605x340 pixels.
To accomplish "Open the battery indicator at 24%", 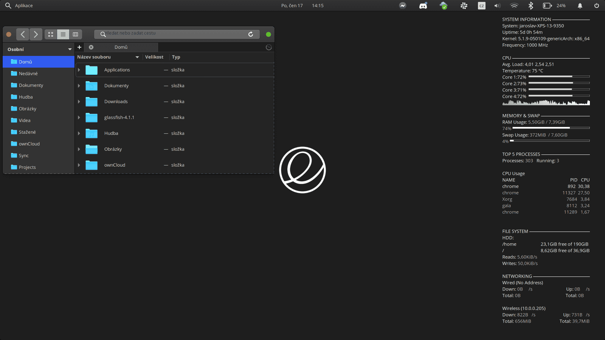I will click(554, 6).
